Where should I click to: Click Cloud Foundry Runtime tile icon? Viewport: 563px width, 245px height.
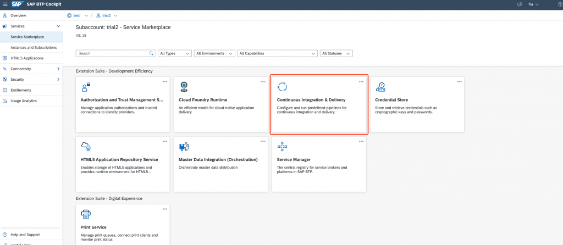pyautogui.click(x=184, y=87)
